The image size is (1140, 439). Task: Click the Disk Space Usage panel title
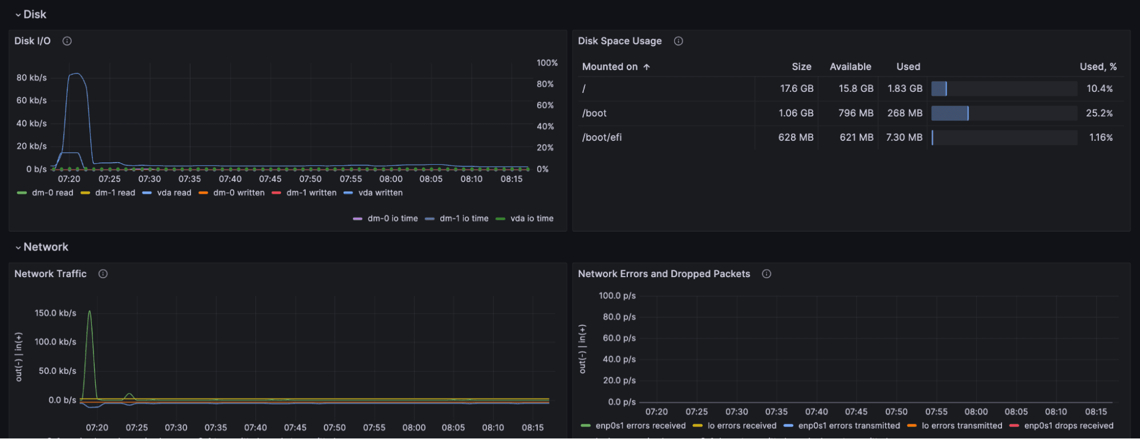[620, 41]
